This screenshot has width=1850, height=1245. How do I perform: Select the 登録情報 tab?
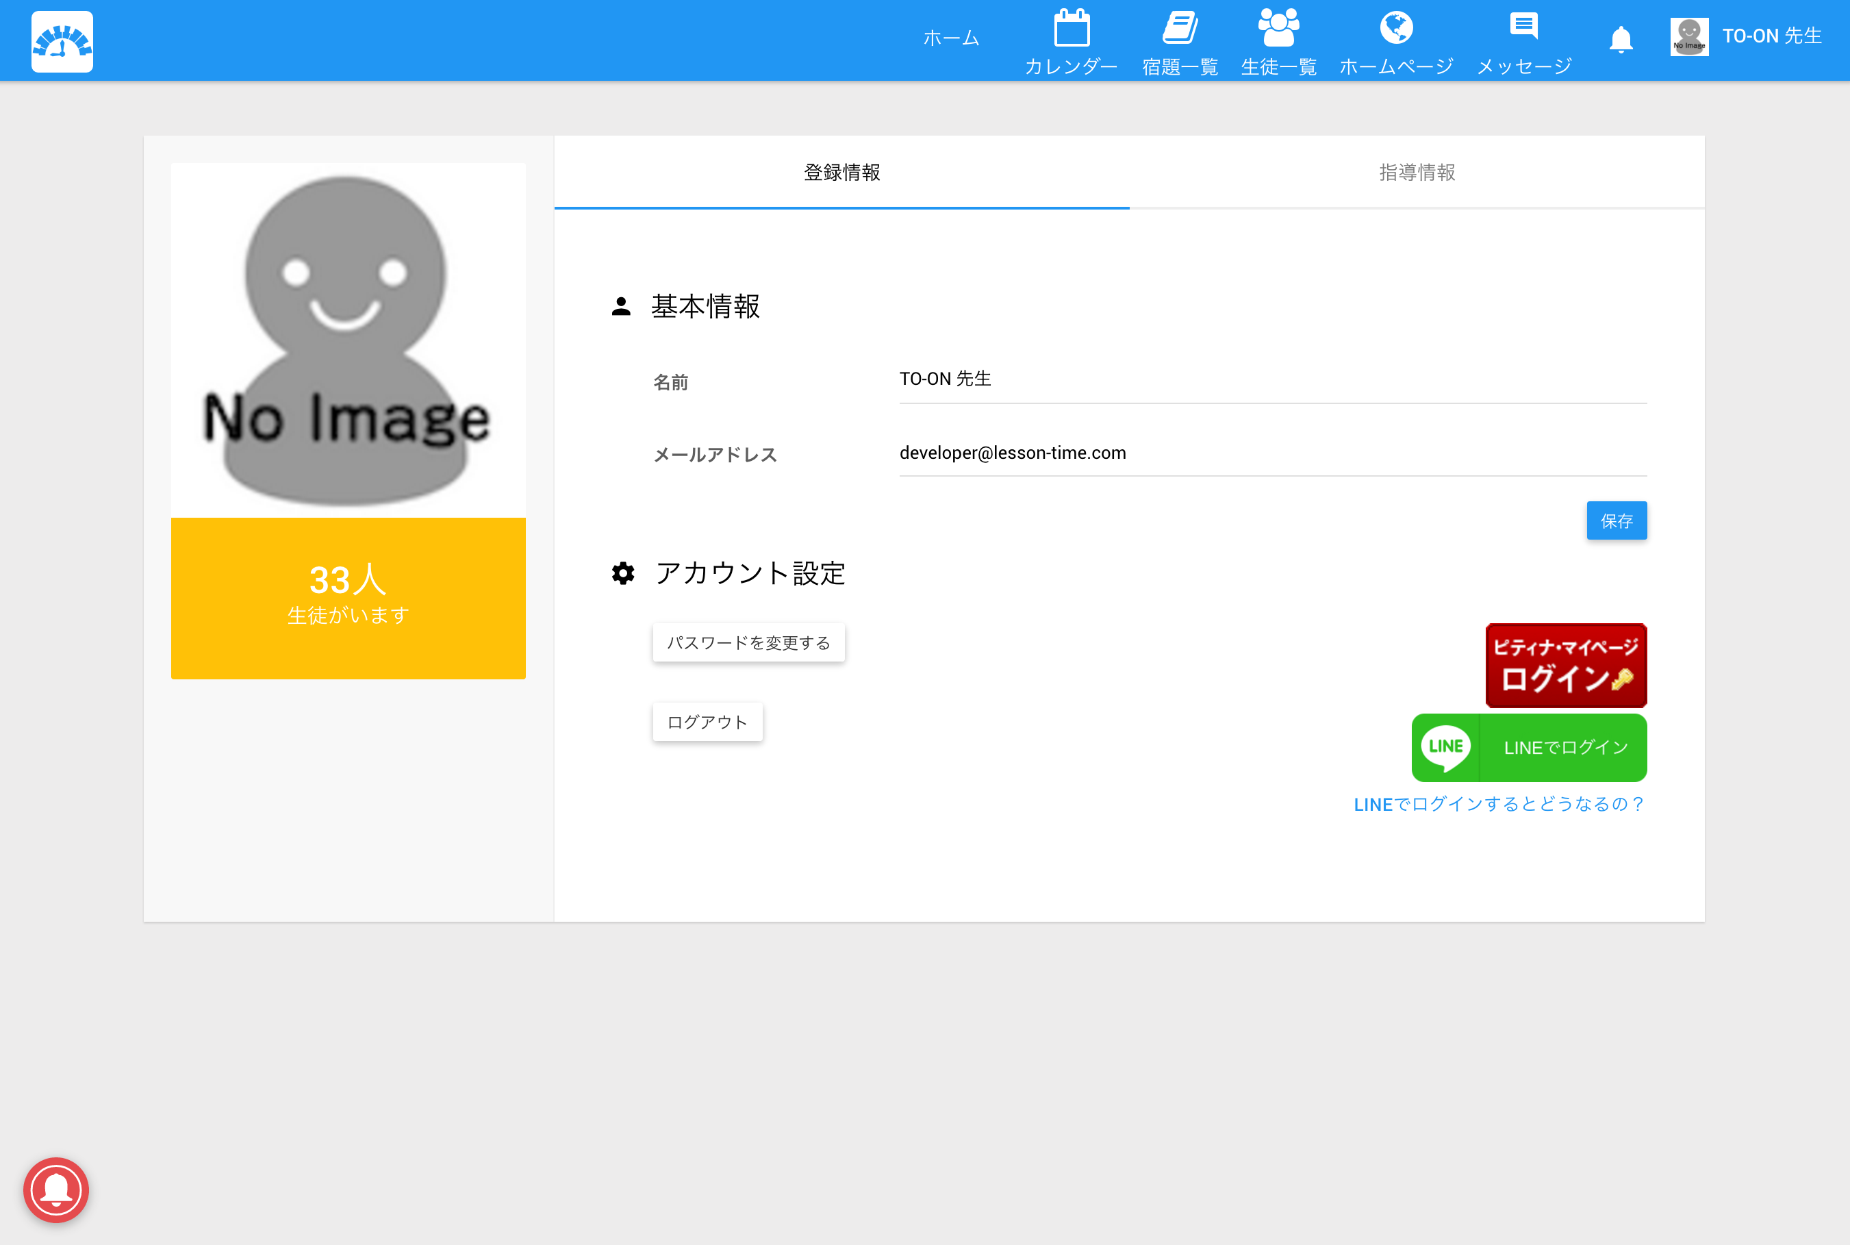841,173
